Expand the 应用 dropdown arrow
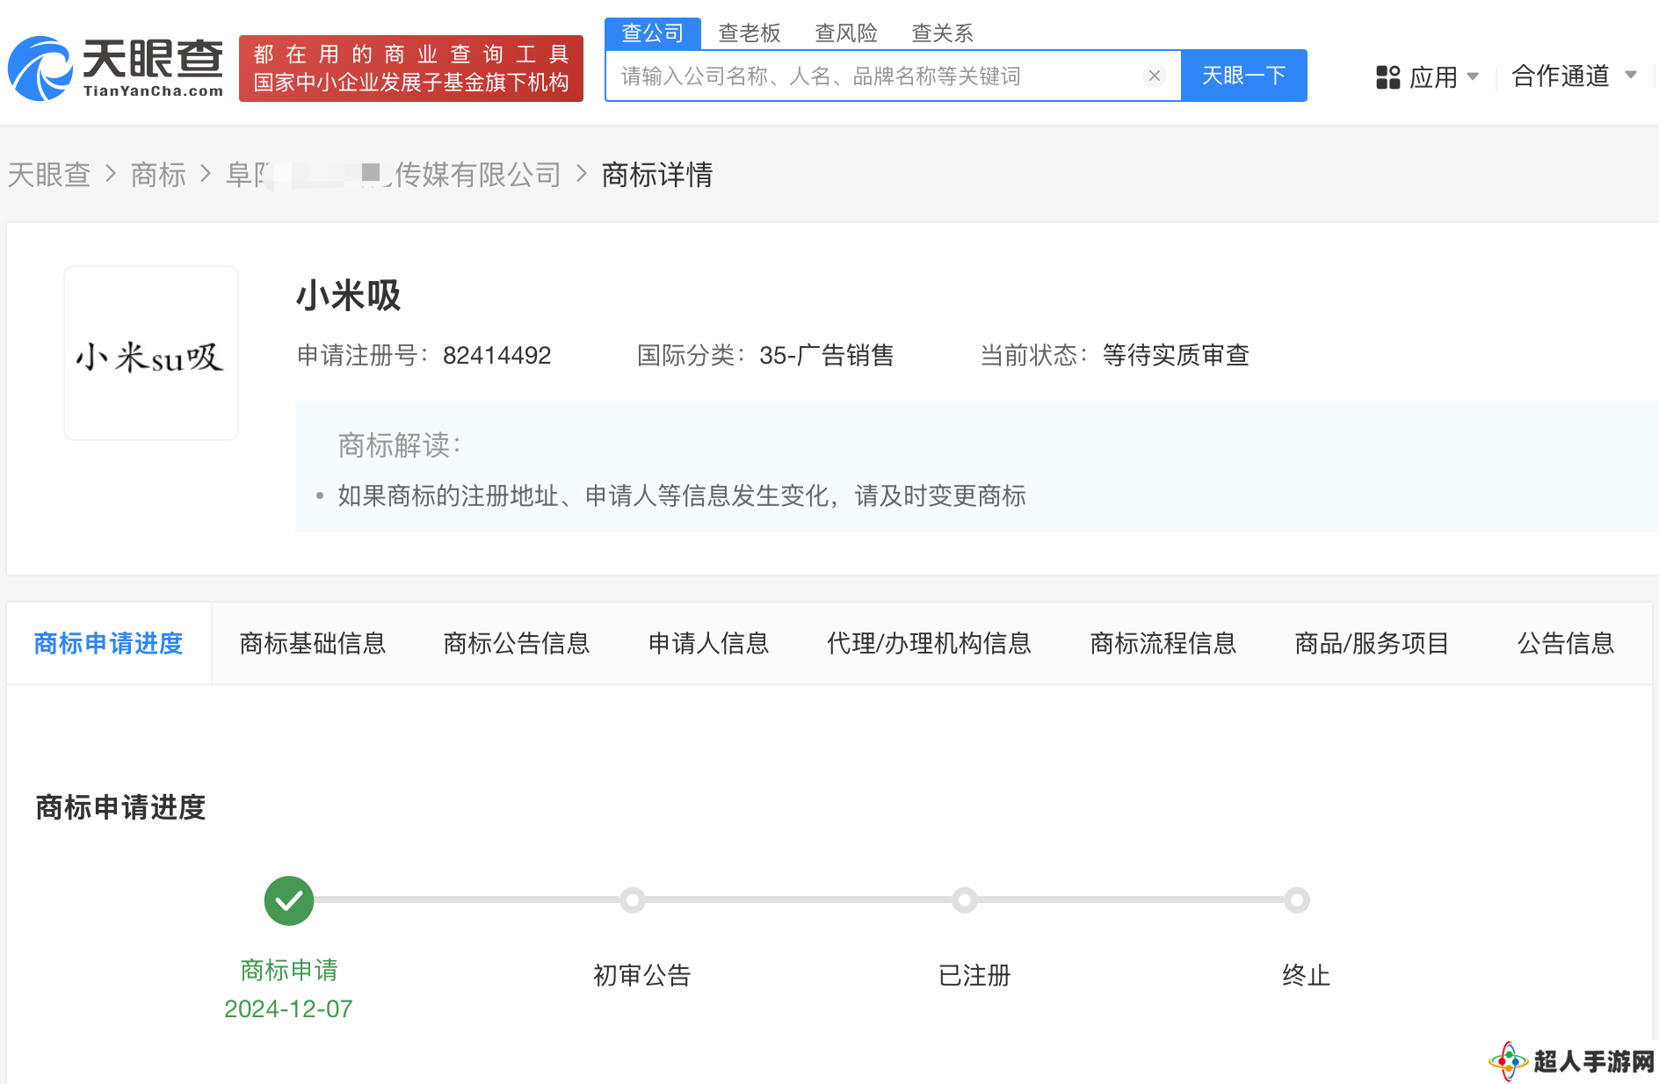 pyautogui.click(x=1473, y=76)
